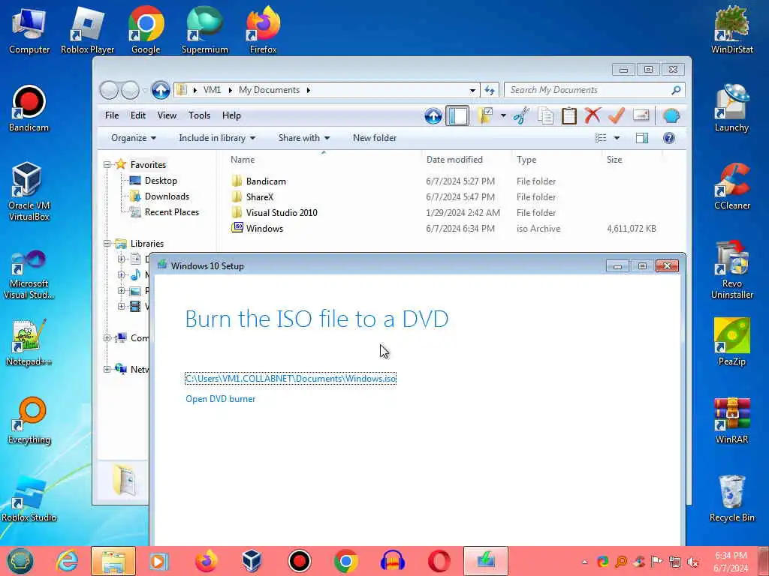The width and height of the screenshot is (769, 576).
Task: Toggle the preview pane button
Action: coord(642,138)
